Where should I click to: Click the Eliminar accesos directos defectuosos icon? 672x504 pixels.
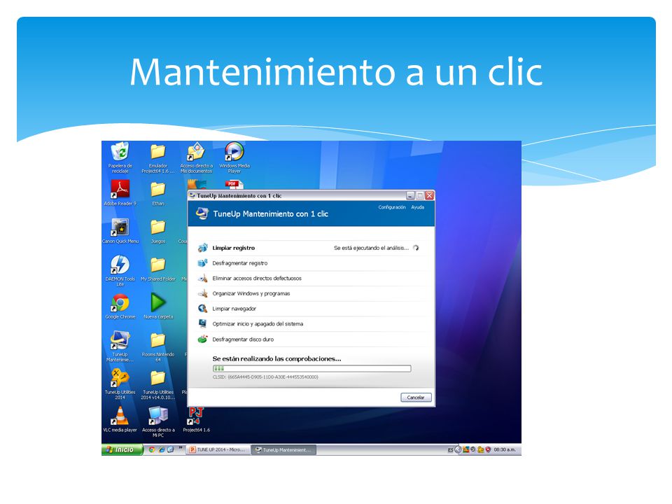[x=203, y=278]
